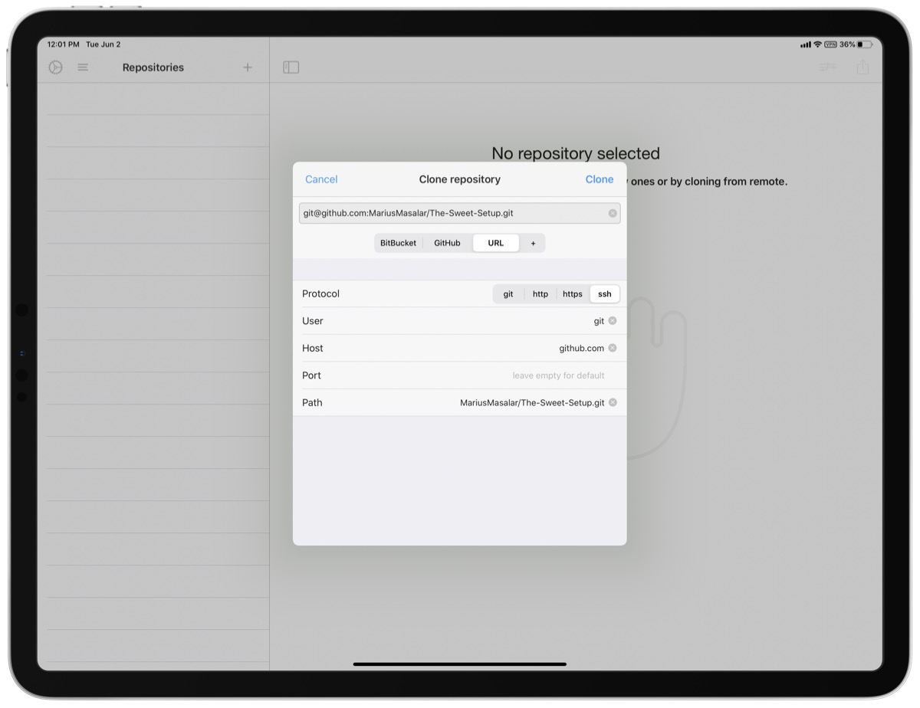Image resolution: width=920 pixels, height=708 pixels.
Task: Clear the repository URL field
Action: tap(613, 213)
